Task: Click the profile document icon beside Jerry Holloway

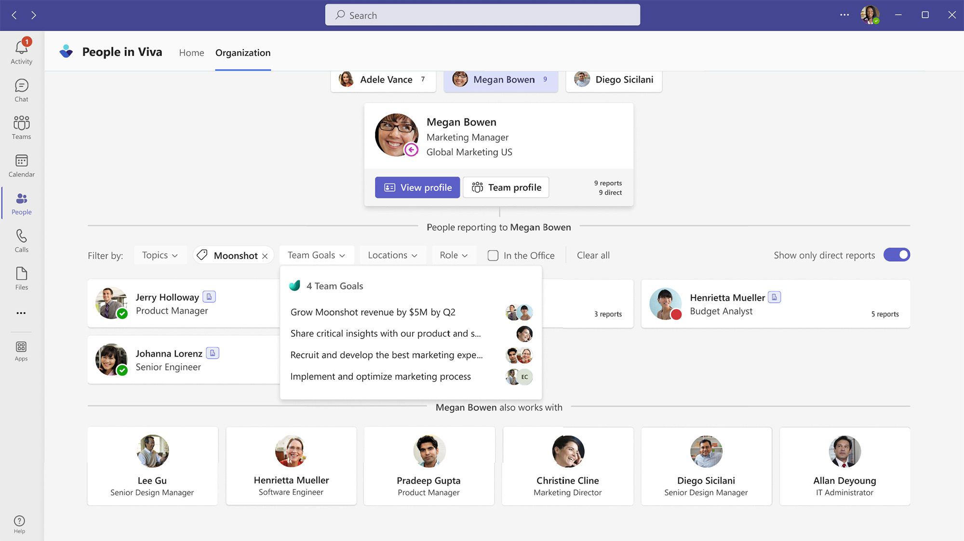Action: click(209, 297)
